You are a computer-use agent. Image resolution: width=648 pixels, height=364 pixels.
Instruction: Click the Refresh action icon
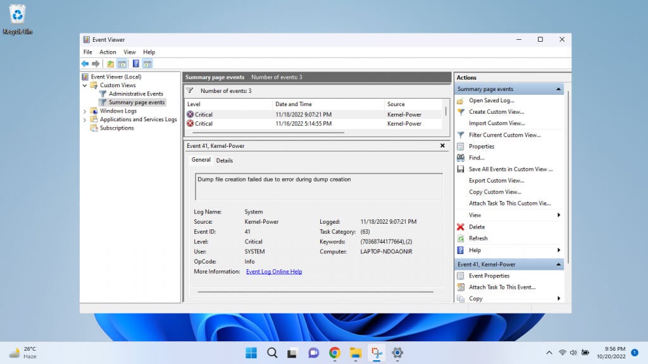461,238
